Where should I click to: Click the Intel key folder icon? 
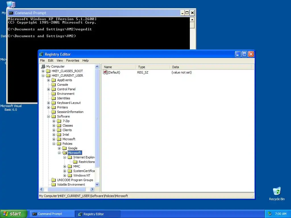pyautogui.click(x=59, y=135)
